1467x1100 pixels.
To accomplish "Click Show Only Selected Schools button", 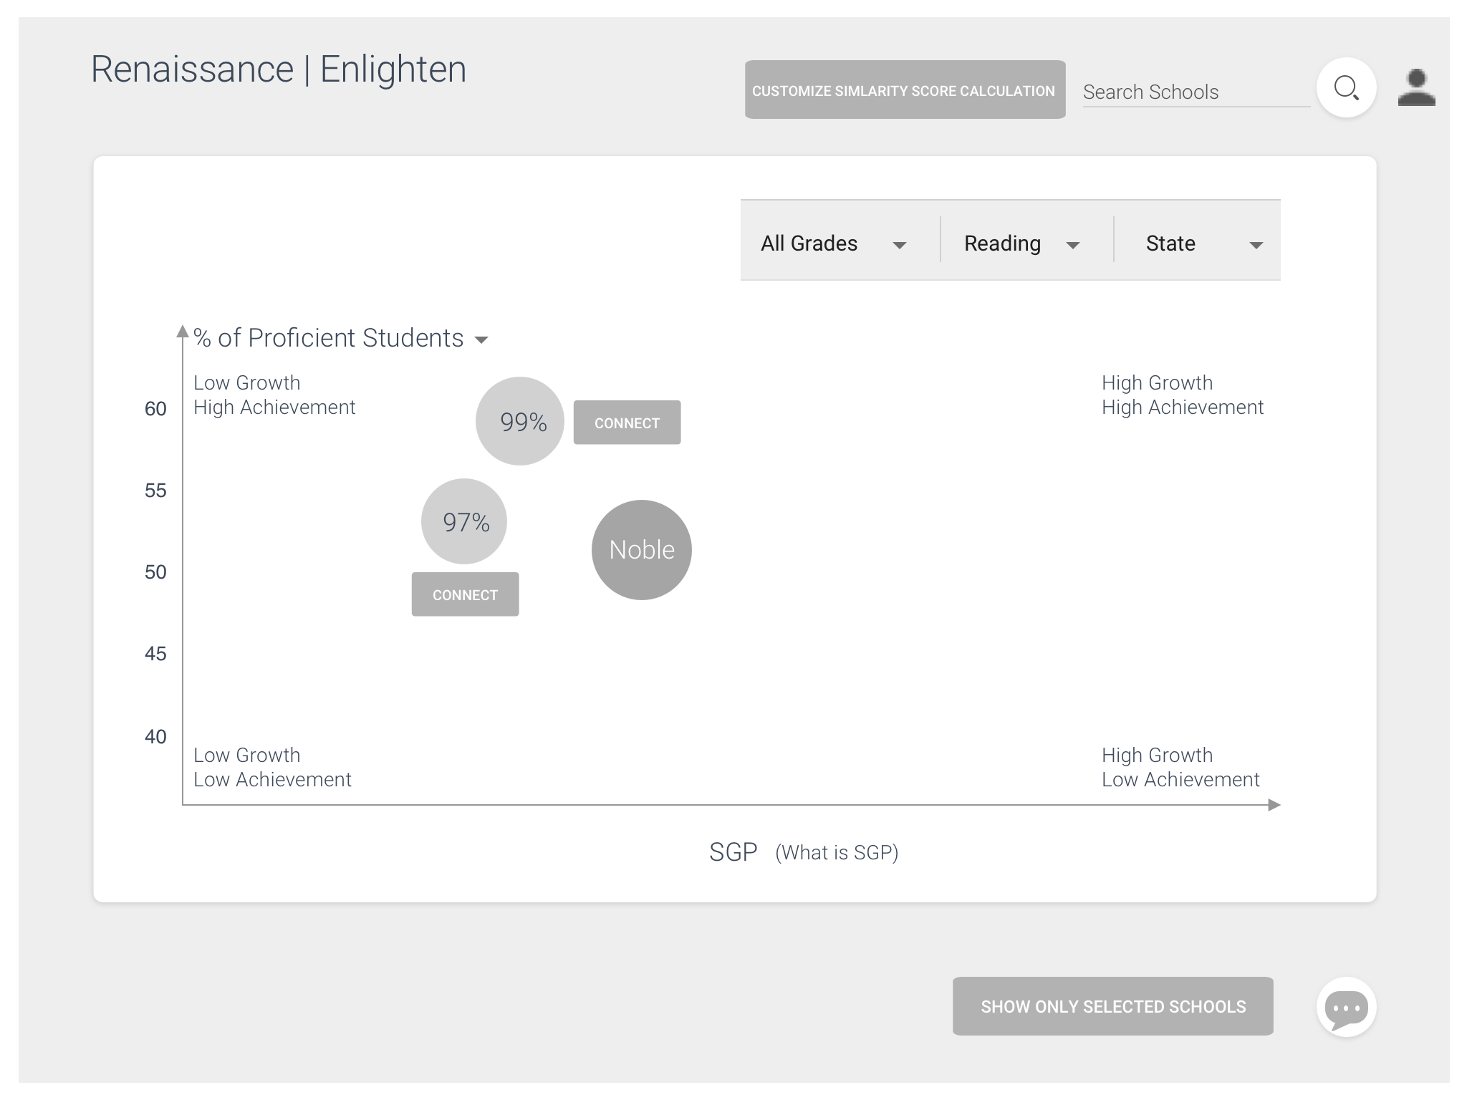I will [1112, 1006].
